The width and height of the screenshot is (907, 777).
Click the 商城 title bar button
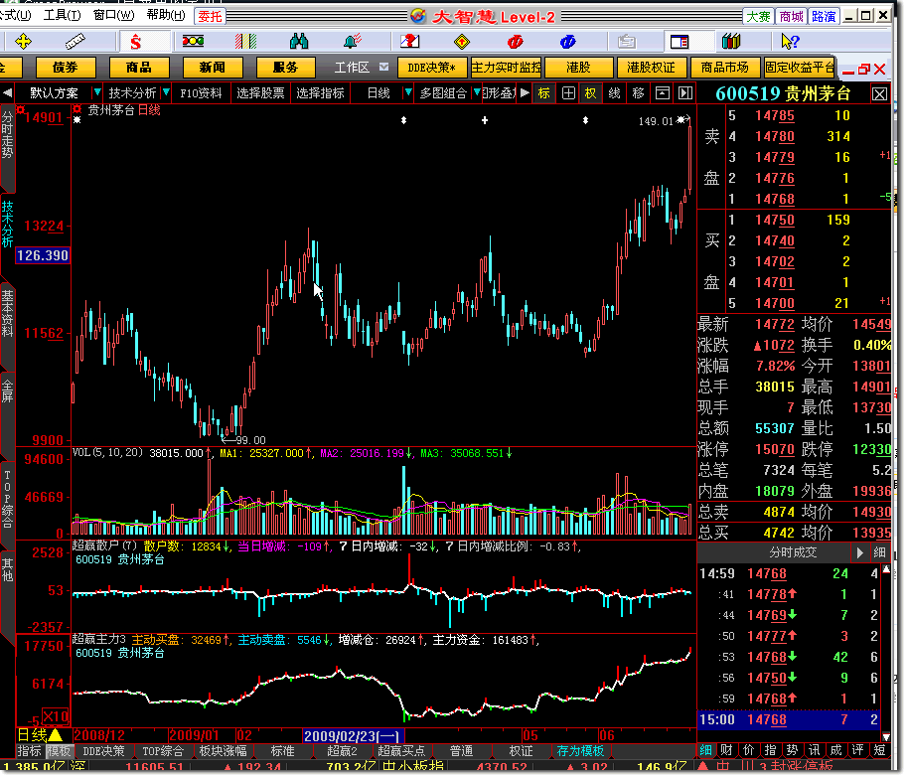[792, 16]
